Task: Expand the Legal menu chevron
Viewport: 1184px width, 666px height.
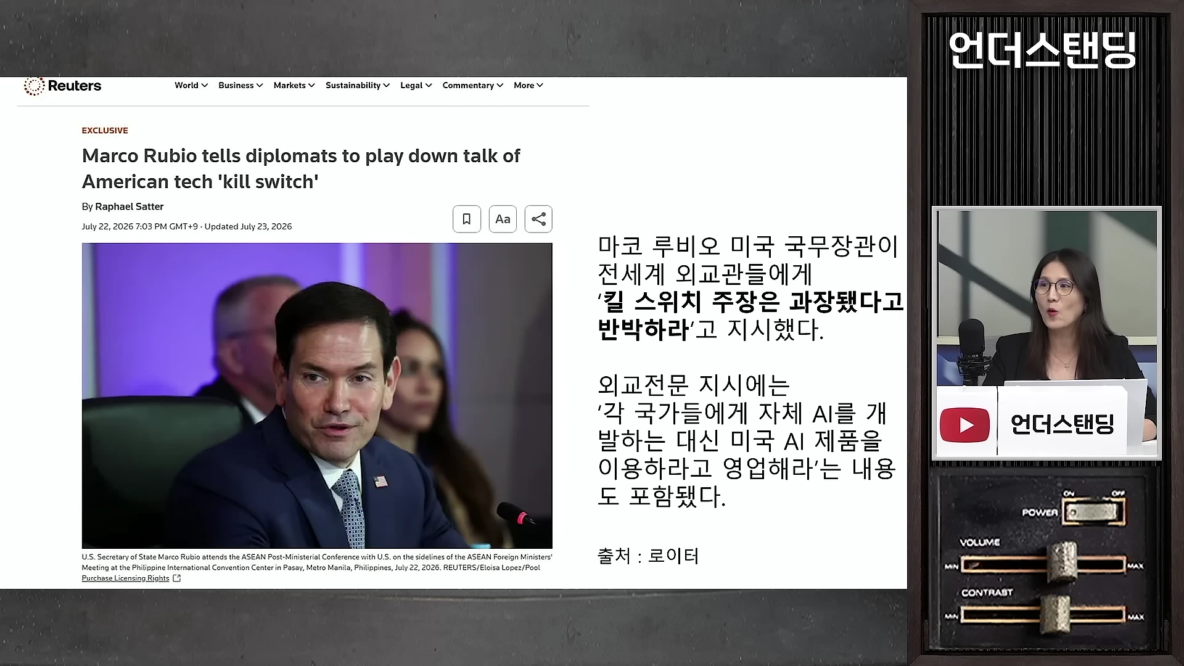Action: coord(429,86)
